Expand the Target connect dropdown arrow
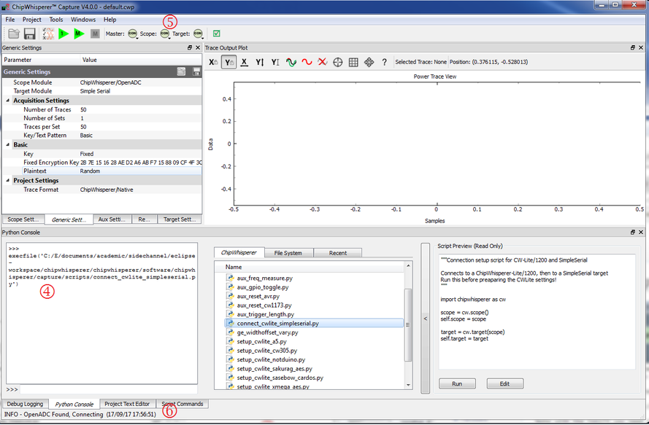This screenshot has height=425, width=649. (x=201, y=36)
